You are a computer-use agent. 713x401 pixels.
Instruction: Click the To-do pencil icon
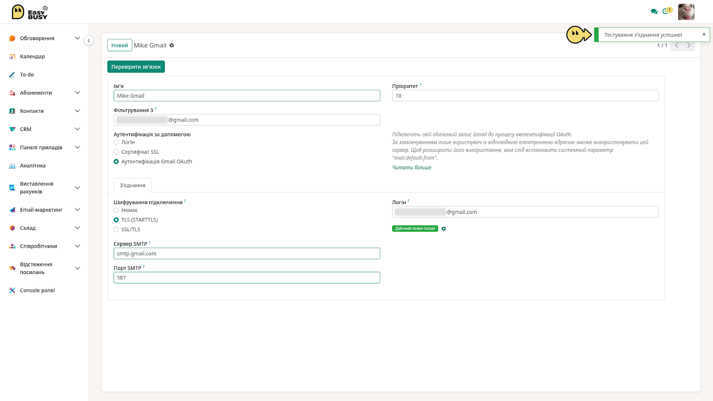[12, 75]
